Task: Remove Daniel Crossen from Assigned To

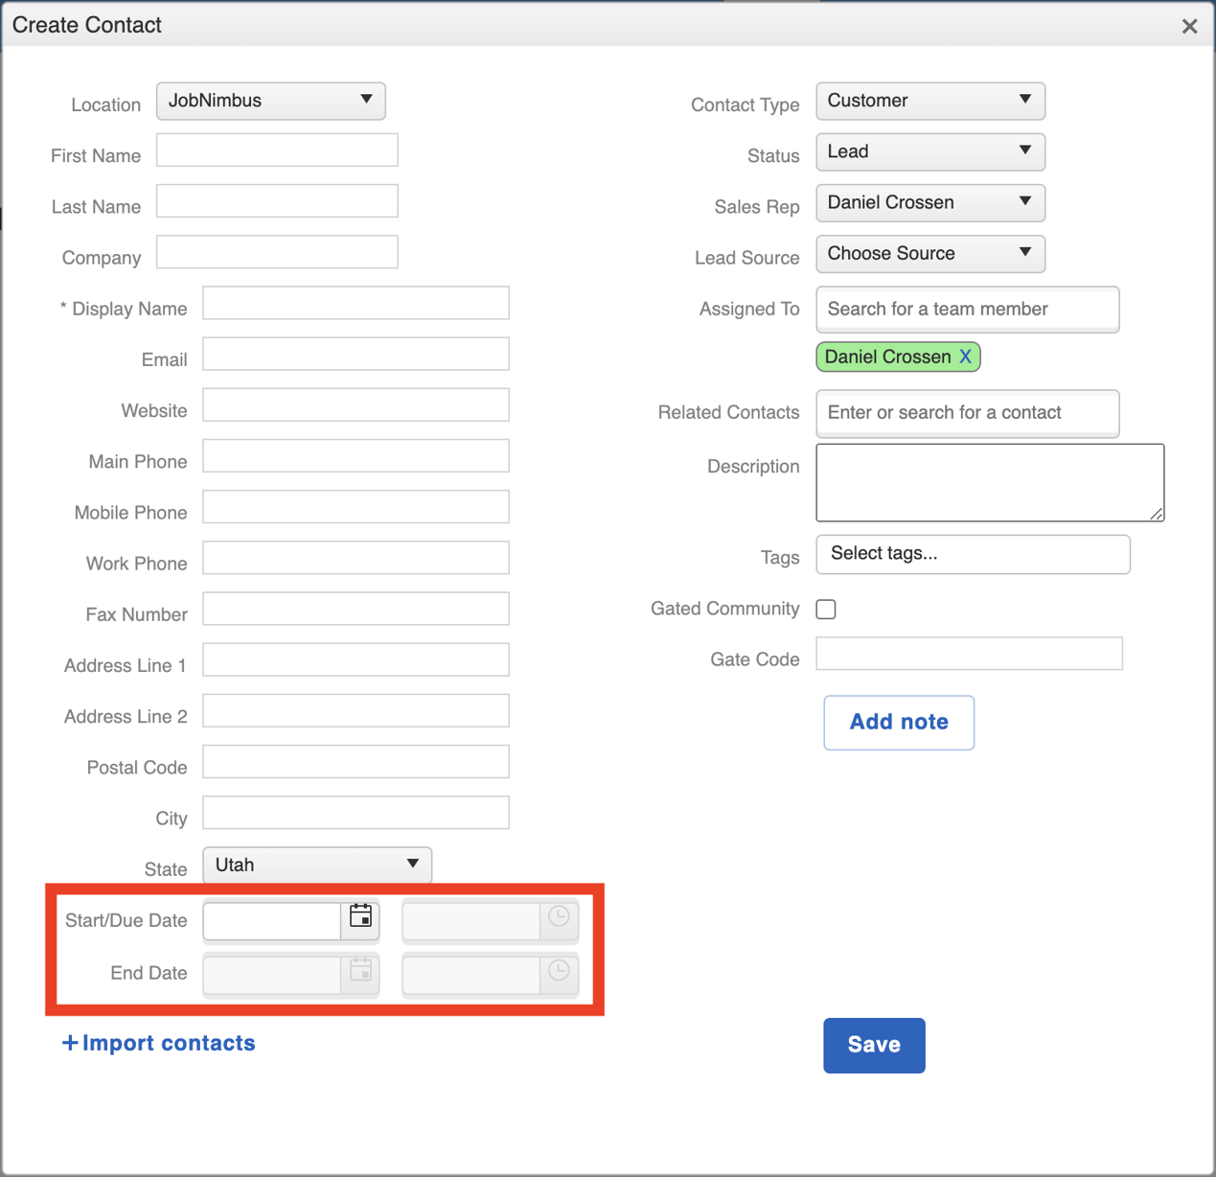Action: [965, 357]
